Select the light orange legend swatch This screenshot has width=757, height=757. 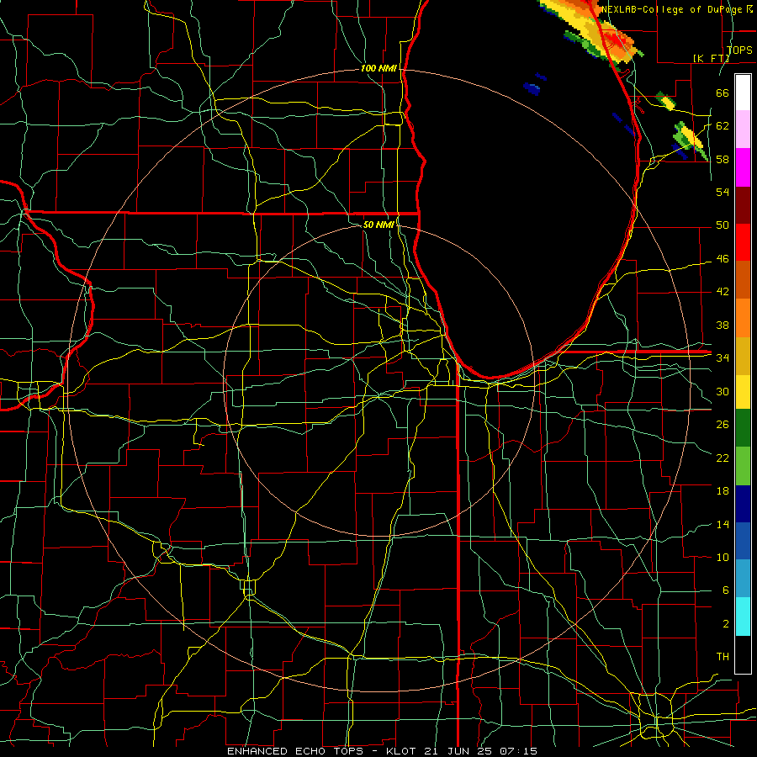click(743, 318)
